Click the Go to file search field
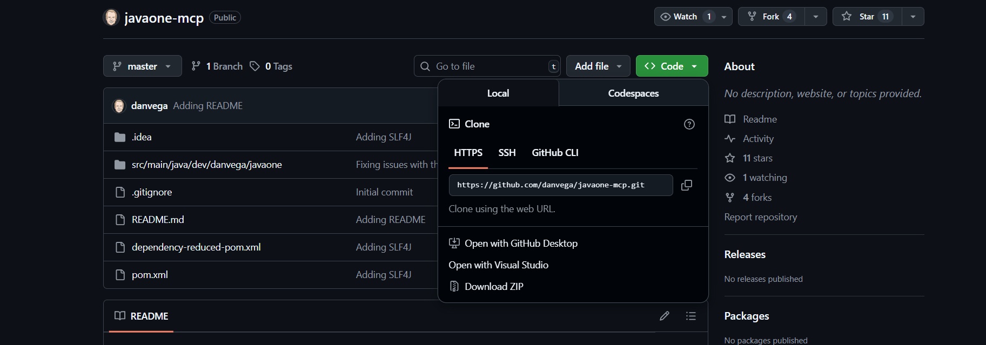 (x=487, y=66)
